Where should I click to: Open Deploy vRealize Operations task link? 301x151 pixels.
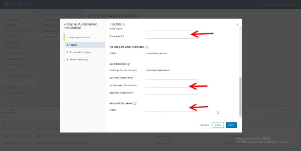pos(16,129)
